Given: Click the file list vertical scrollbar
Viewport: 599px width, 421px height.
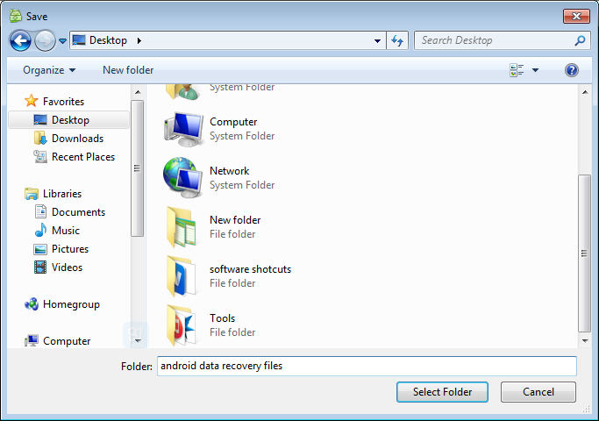Looking at the screenshot, I should 584,253.
